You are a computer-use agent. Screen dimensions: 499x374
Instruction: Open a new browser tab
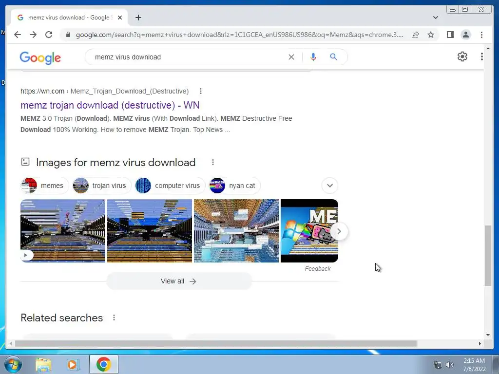coord(138,18)
